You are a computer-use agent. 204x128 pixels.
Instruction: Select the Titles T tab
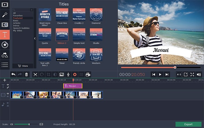(x=5, y=35)
